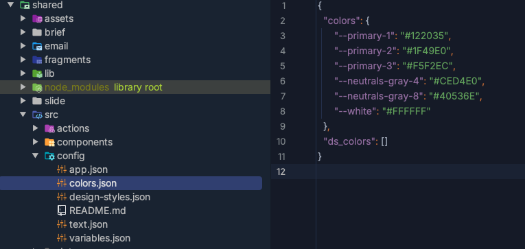Select the slide folder name

click(55, 101)
